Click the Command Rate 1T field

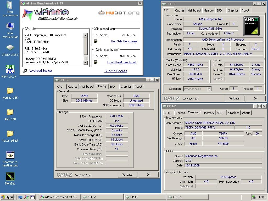tap(116, 149)
